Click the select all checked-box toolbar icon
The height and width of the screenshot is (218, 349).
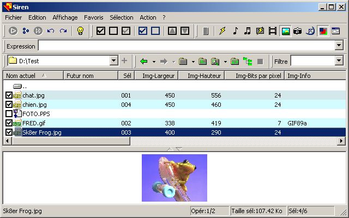coord(101,31)
